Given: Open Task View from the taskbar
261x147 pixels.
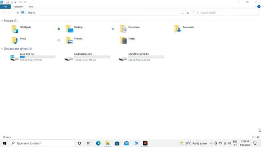Looking at the screenshot, I should [x=88, y=143].
